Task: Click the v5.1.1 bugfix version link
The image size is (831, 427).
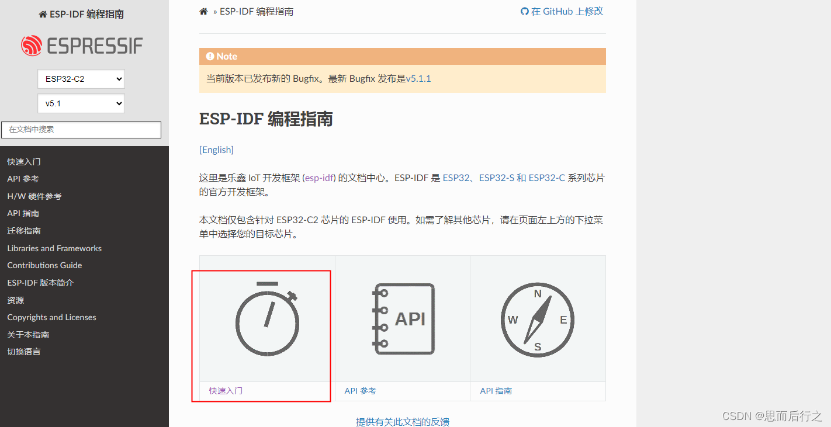Action: [x=418, y=78]
